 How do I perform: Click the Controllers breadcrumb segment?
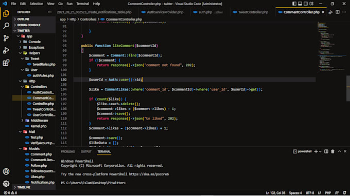(88, 19)
